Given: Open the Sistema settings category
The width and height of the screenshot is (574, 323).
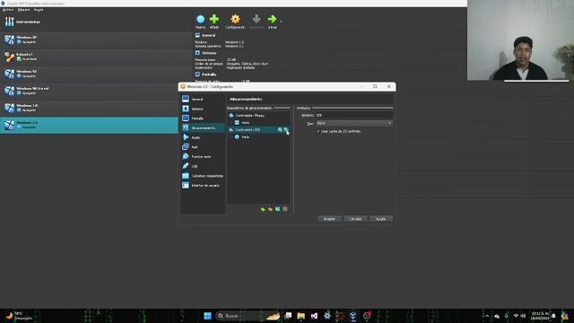Looking at the screenshot, I should pyautogui.click(x=203, y=109).
